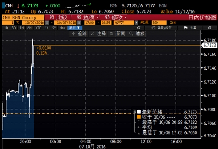Click the +0.0100 change annotation on chart
Viewport: 218px width, 149px height.
point(44,48)
